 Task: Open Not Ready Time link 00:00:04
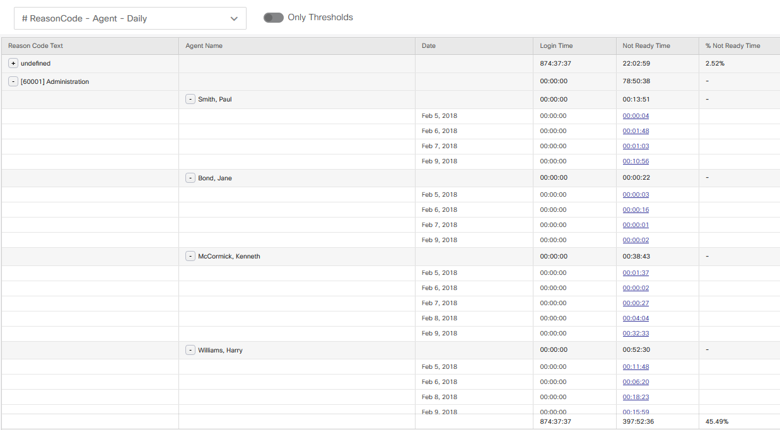(636, 116)
